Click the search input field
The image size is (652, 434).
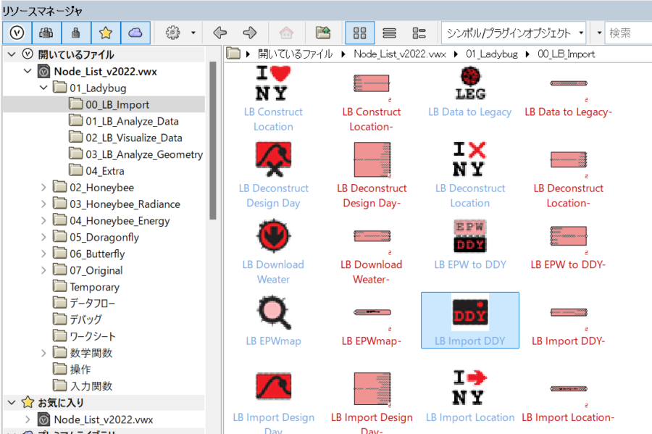click(x=627, y=33)
